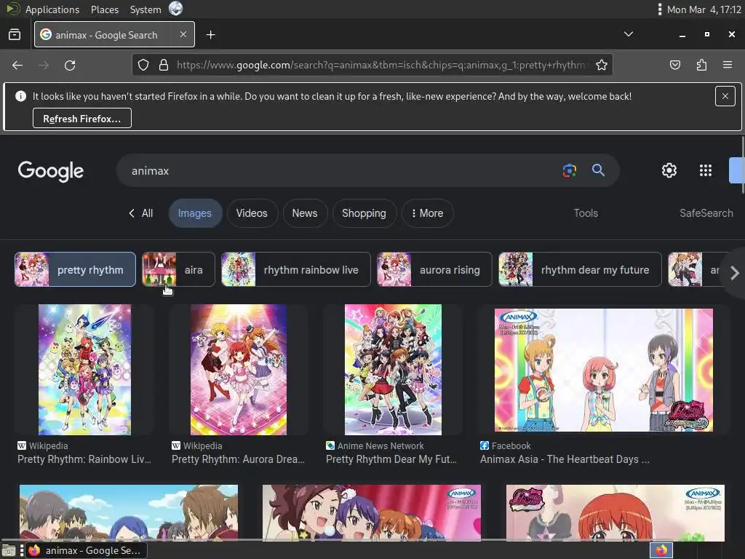The image size is (745, 559).
Task: Open Google quick settings gear
Action: pyautogui.click(x=669, y=170)
